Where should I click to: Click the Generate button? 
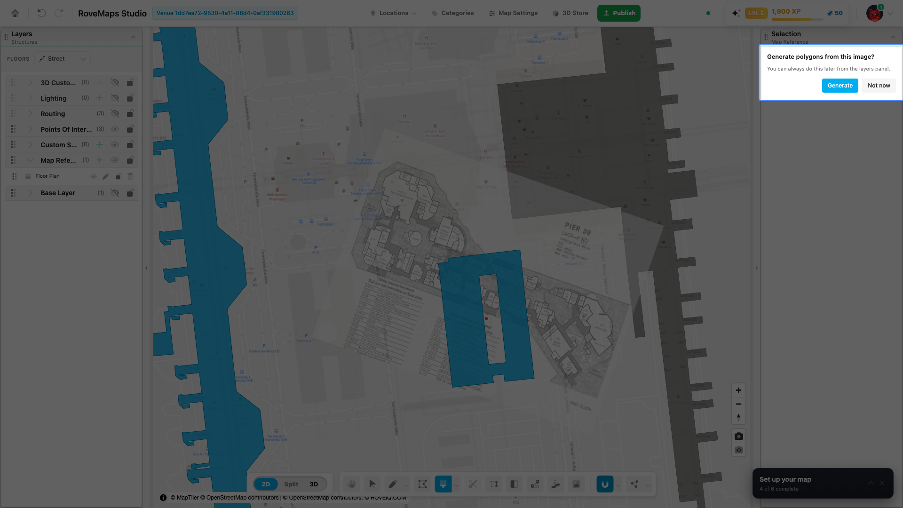(840, 86)
